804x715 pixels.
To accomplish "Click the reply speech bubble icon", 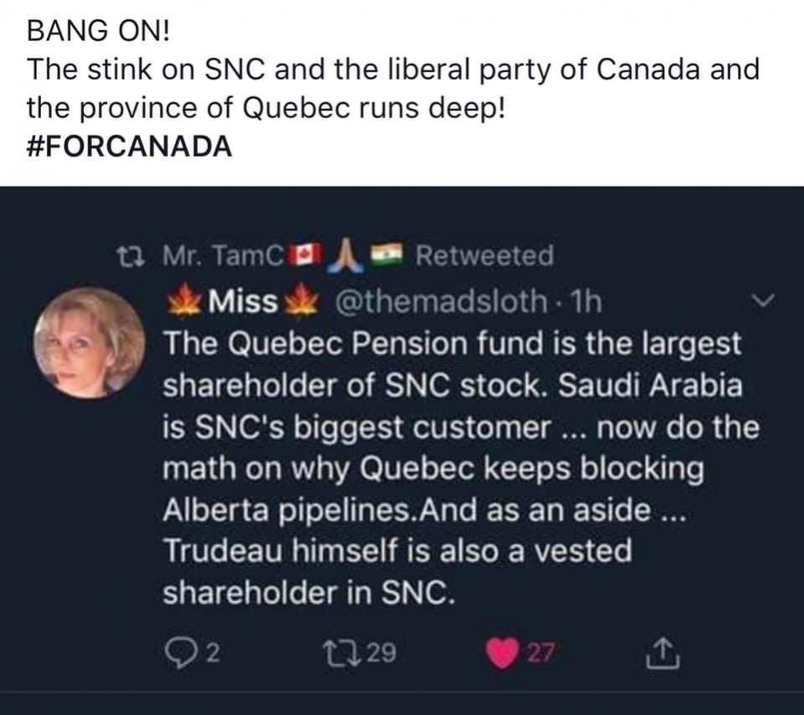I will (x=176, y=651).
